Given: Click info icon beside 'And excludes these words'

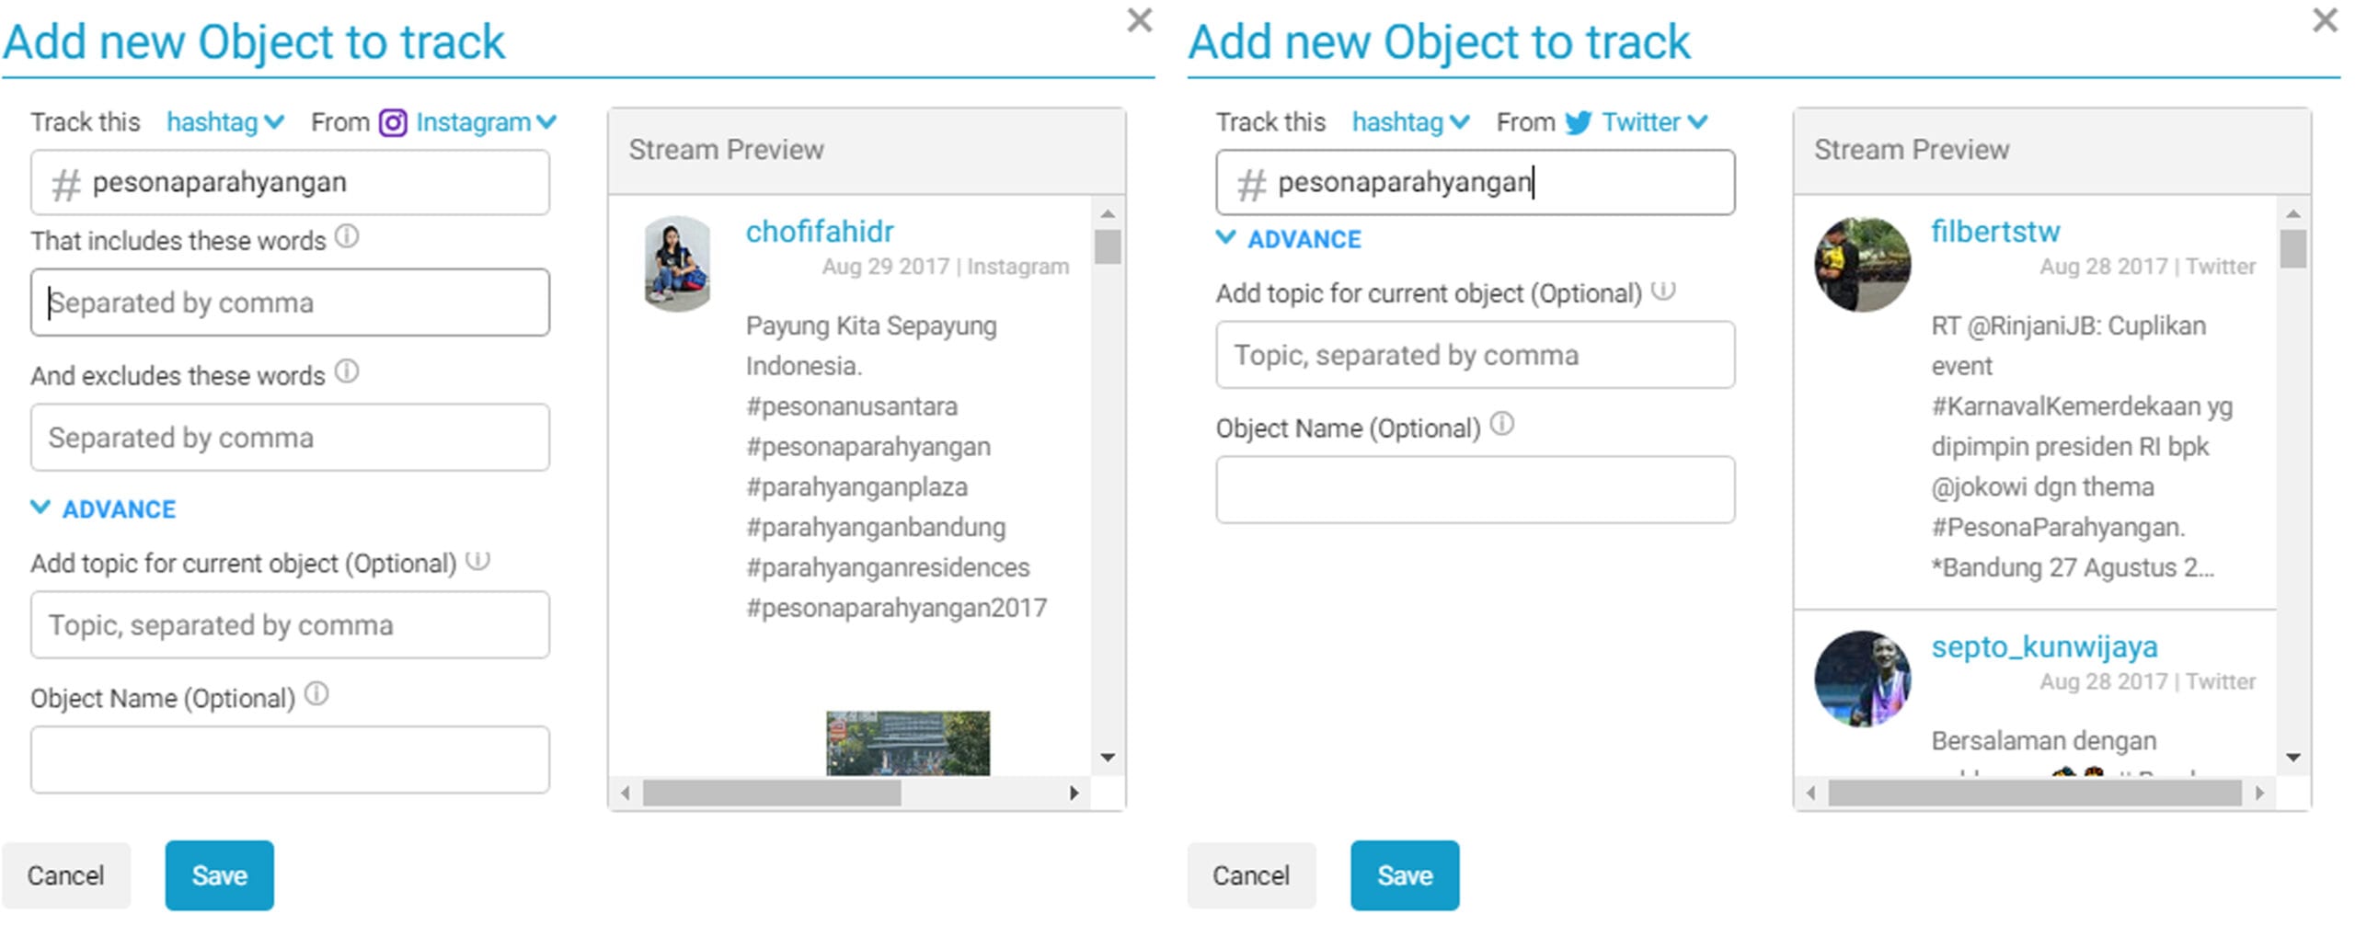Looking at the screenshot, I should pyautogui.click(x=347, y=372).
